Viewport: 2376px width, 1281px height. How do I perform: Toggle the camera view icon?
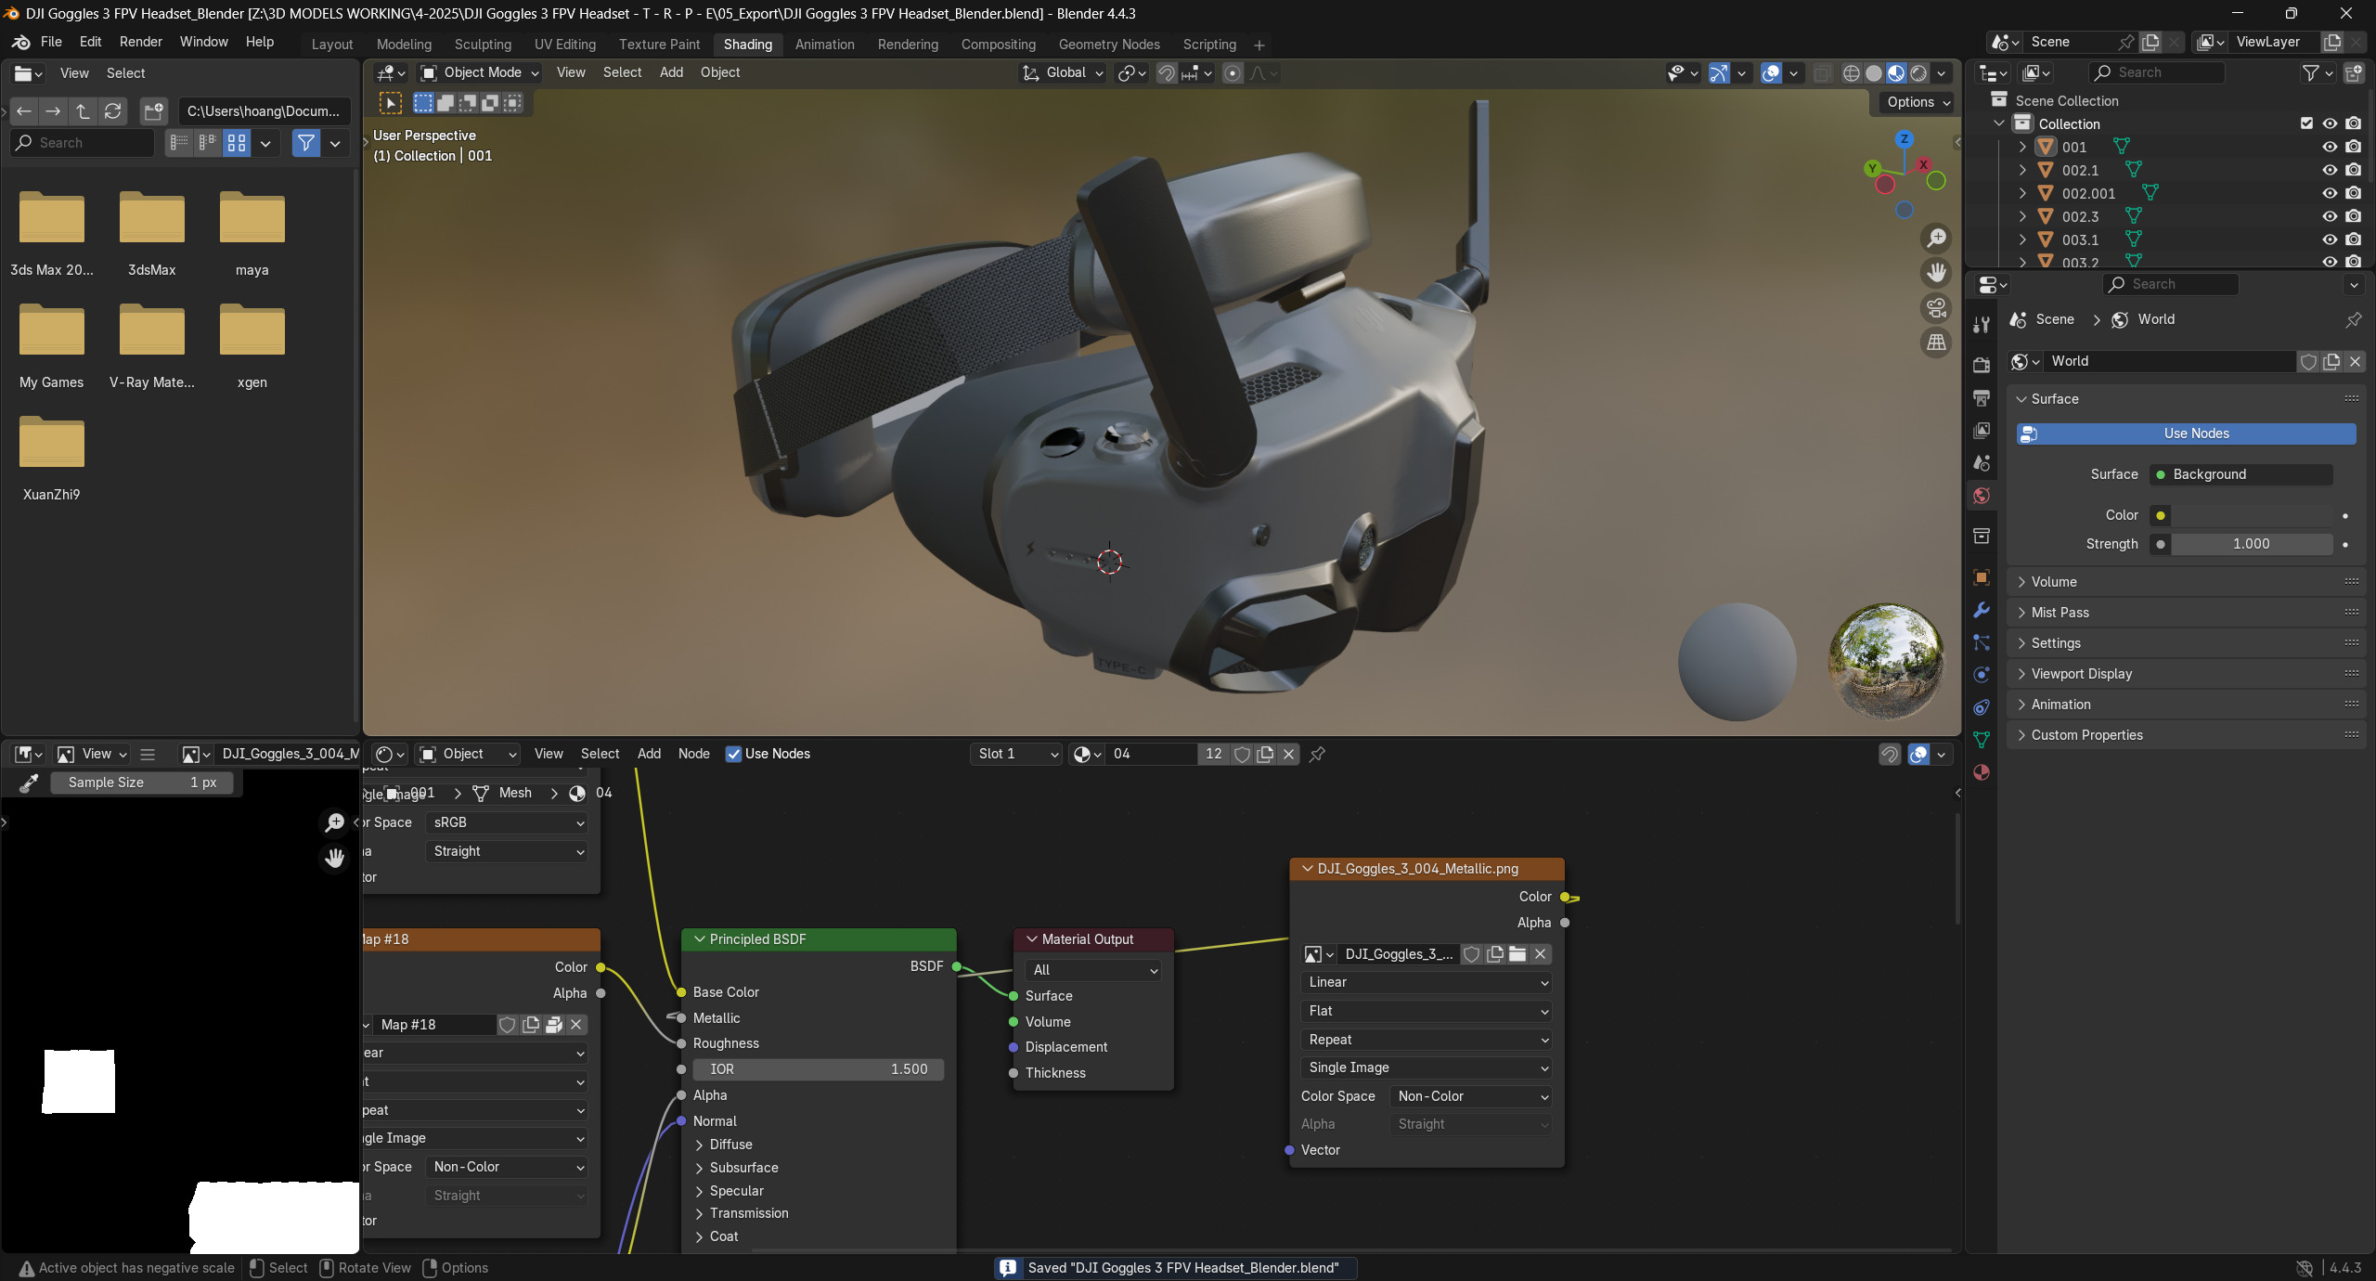[x=1936, y=308]
